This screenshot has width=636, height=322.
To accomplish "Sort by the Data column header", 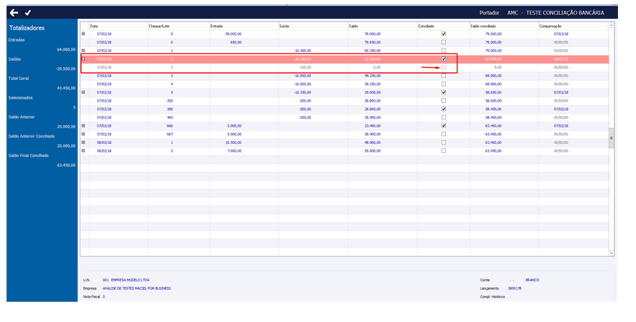I will click(x=119, y=26).
